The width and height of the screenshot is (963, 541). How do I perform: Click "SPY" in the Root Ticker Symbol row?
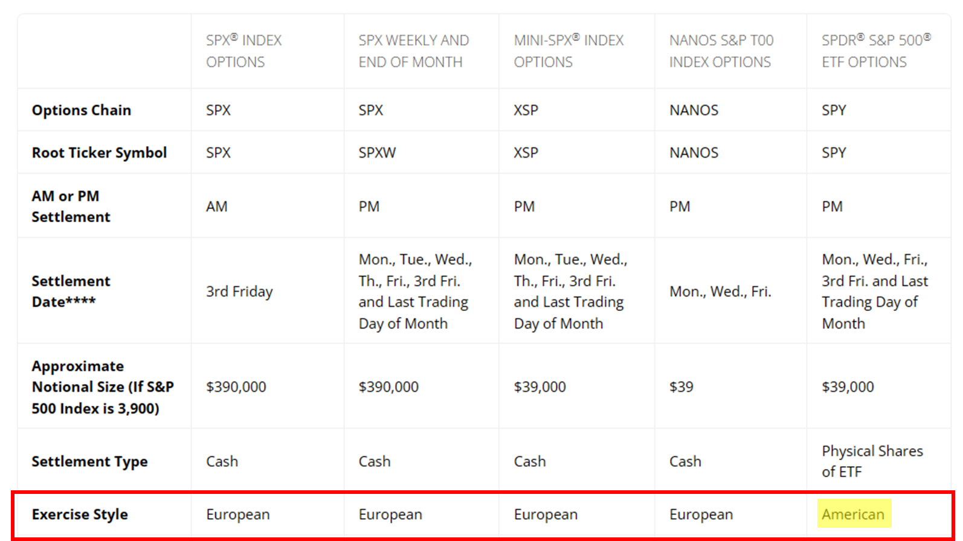coord(834,152)
